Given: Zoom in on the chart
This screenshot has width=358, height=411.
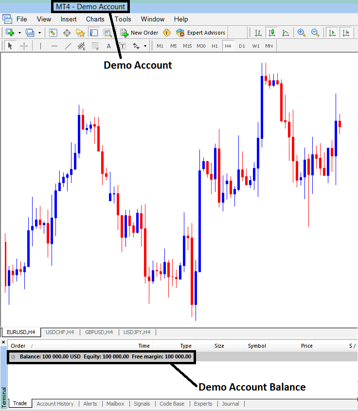Looking at the screenshot, I should point(302,33).
